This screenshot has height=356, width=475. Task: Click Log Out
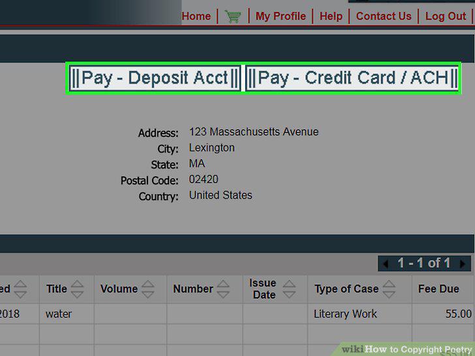click(x=446, y=16)
